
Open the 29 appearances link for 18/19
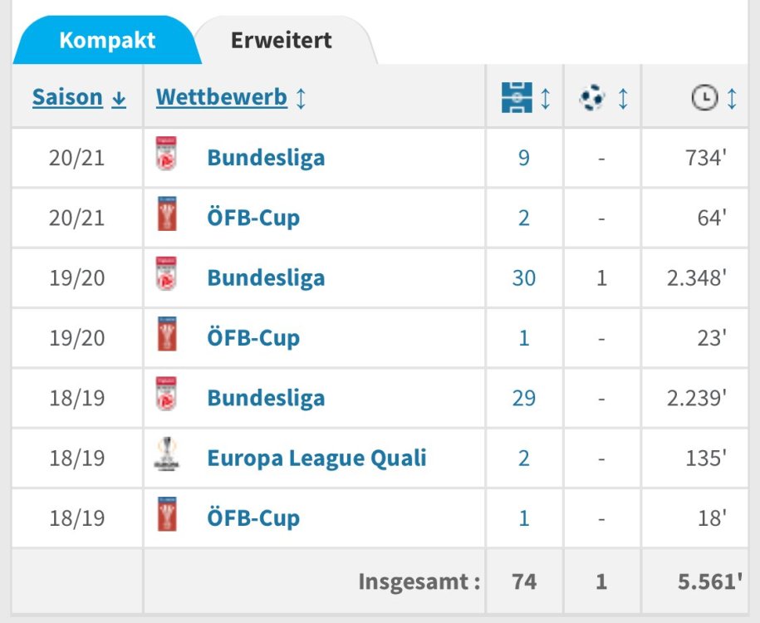[523, 397]
